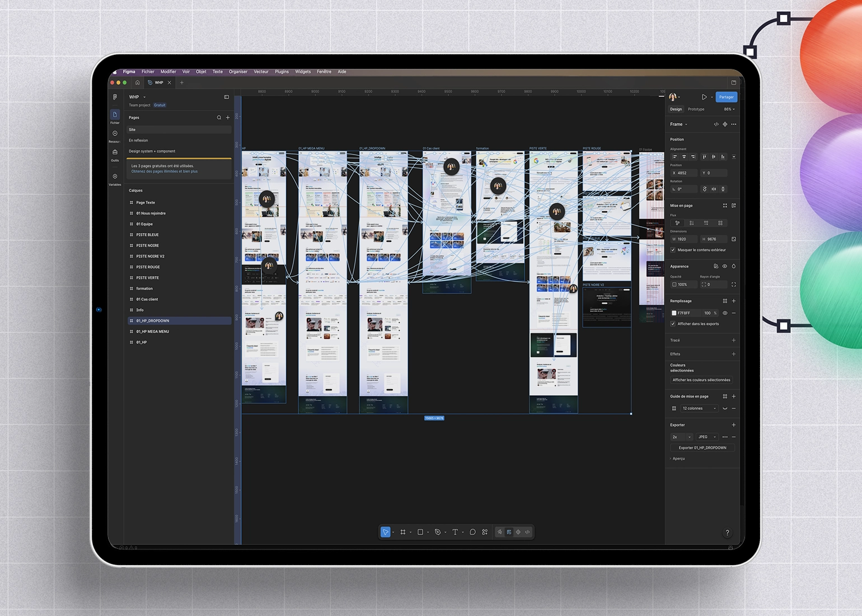Toggle layer visibility eye in Apparence

(x=725, y=267)
